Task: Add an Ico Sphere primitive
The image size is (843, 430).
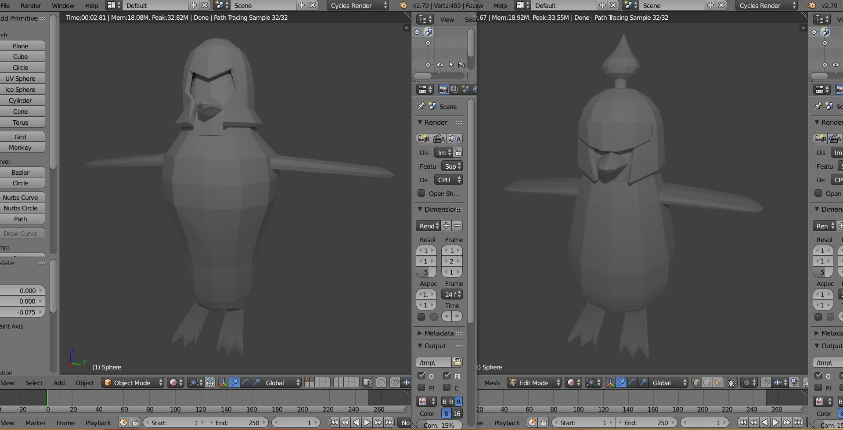Action: 21,90
